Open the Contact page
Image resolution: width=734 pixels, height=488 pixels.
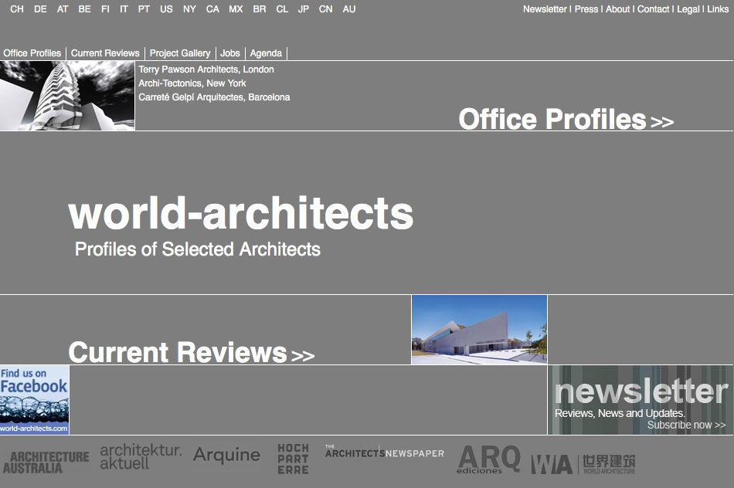pyautogui.click(x=654, y=9)
